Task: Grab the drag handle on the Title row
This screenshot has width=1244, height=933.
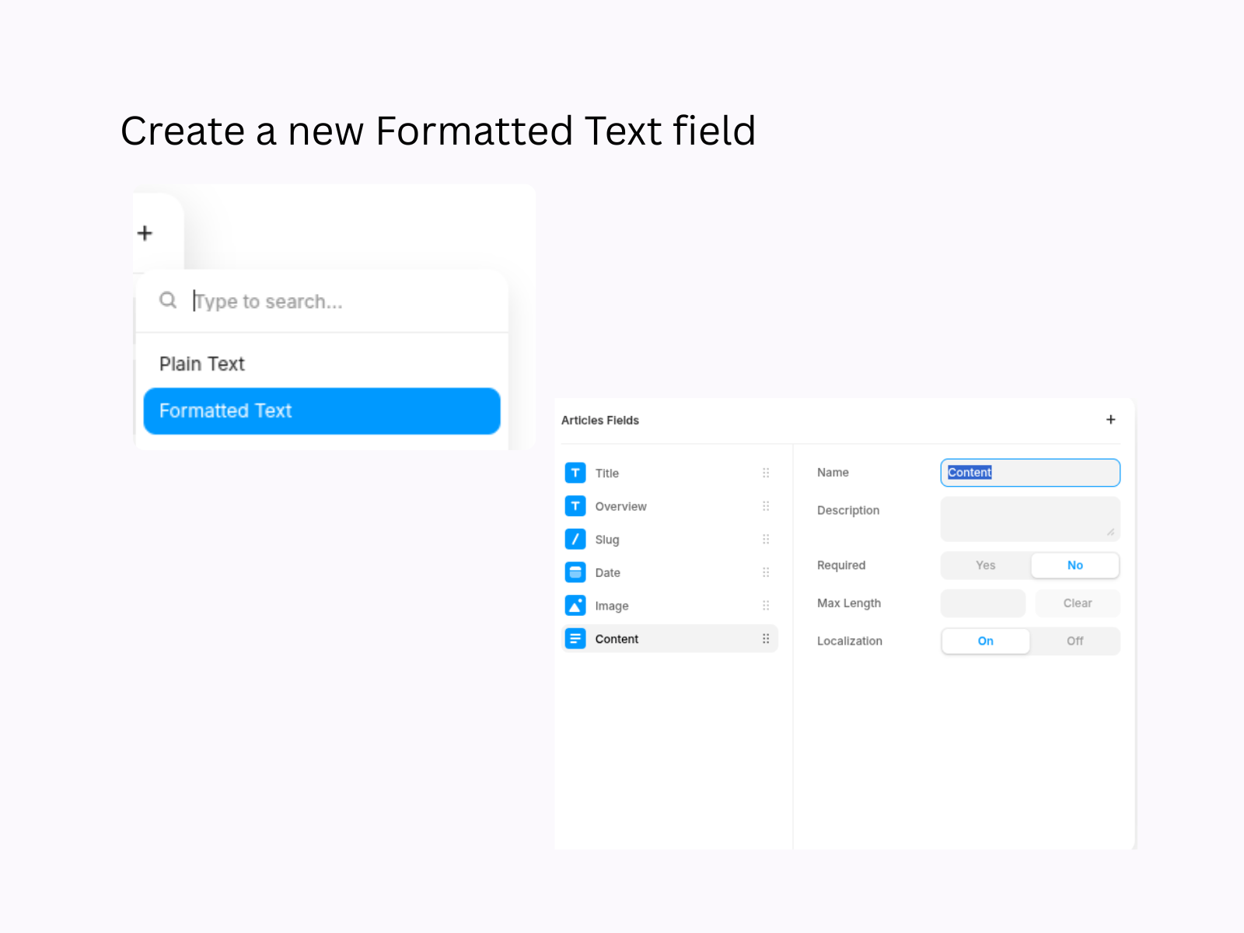Action: point(766,473)
